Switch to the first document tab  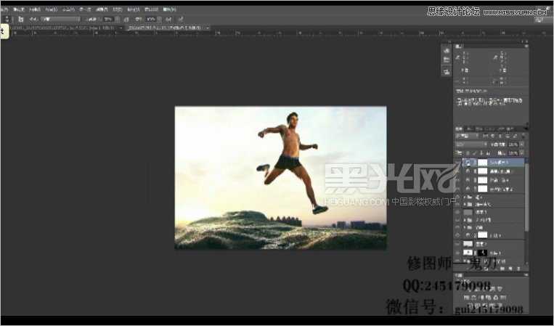[58, 28]
